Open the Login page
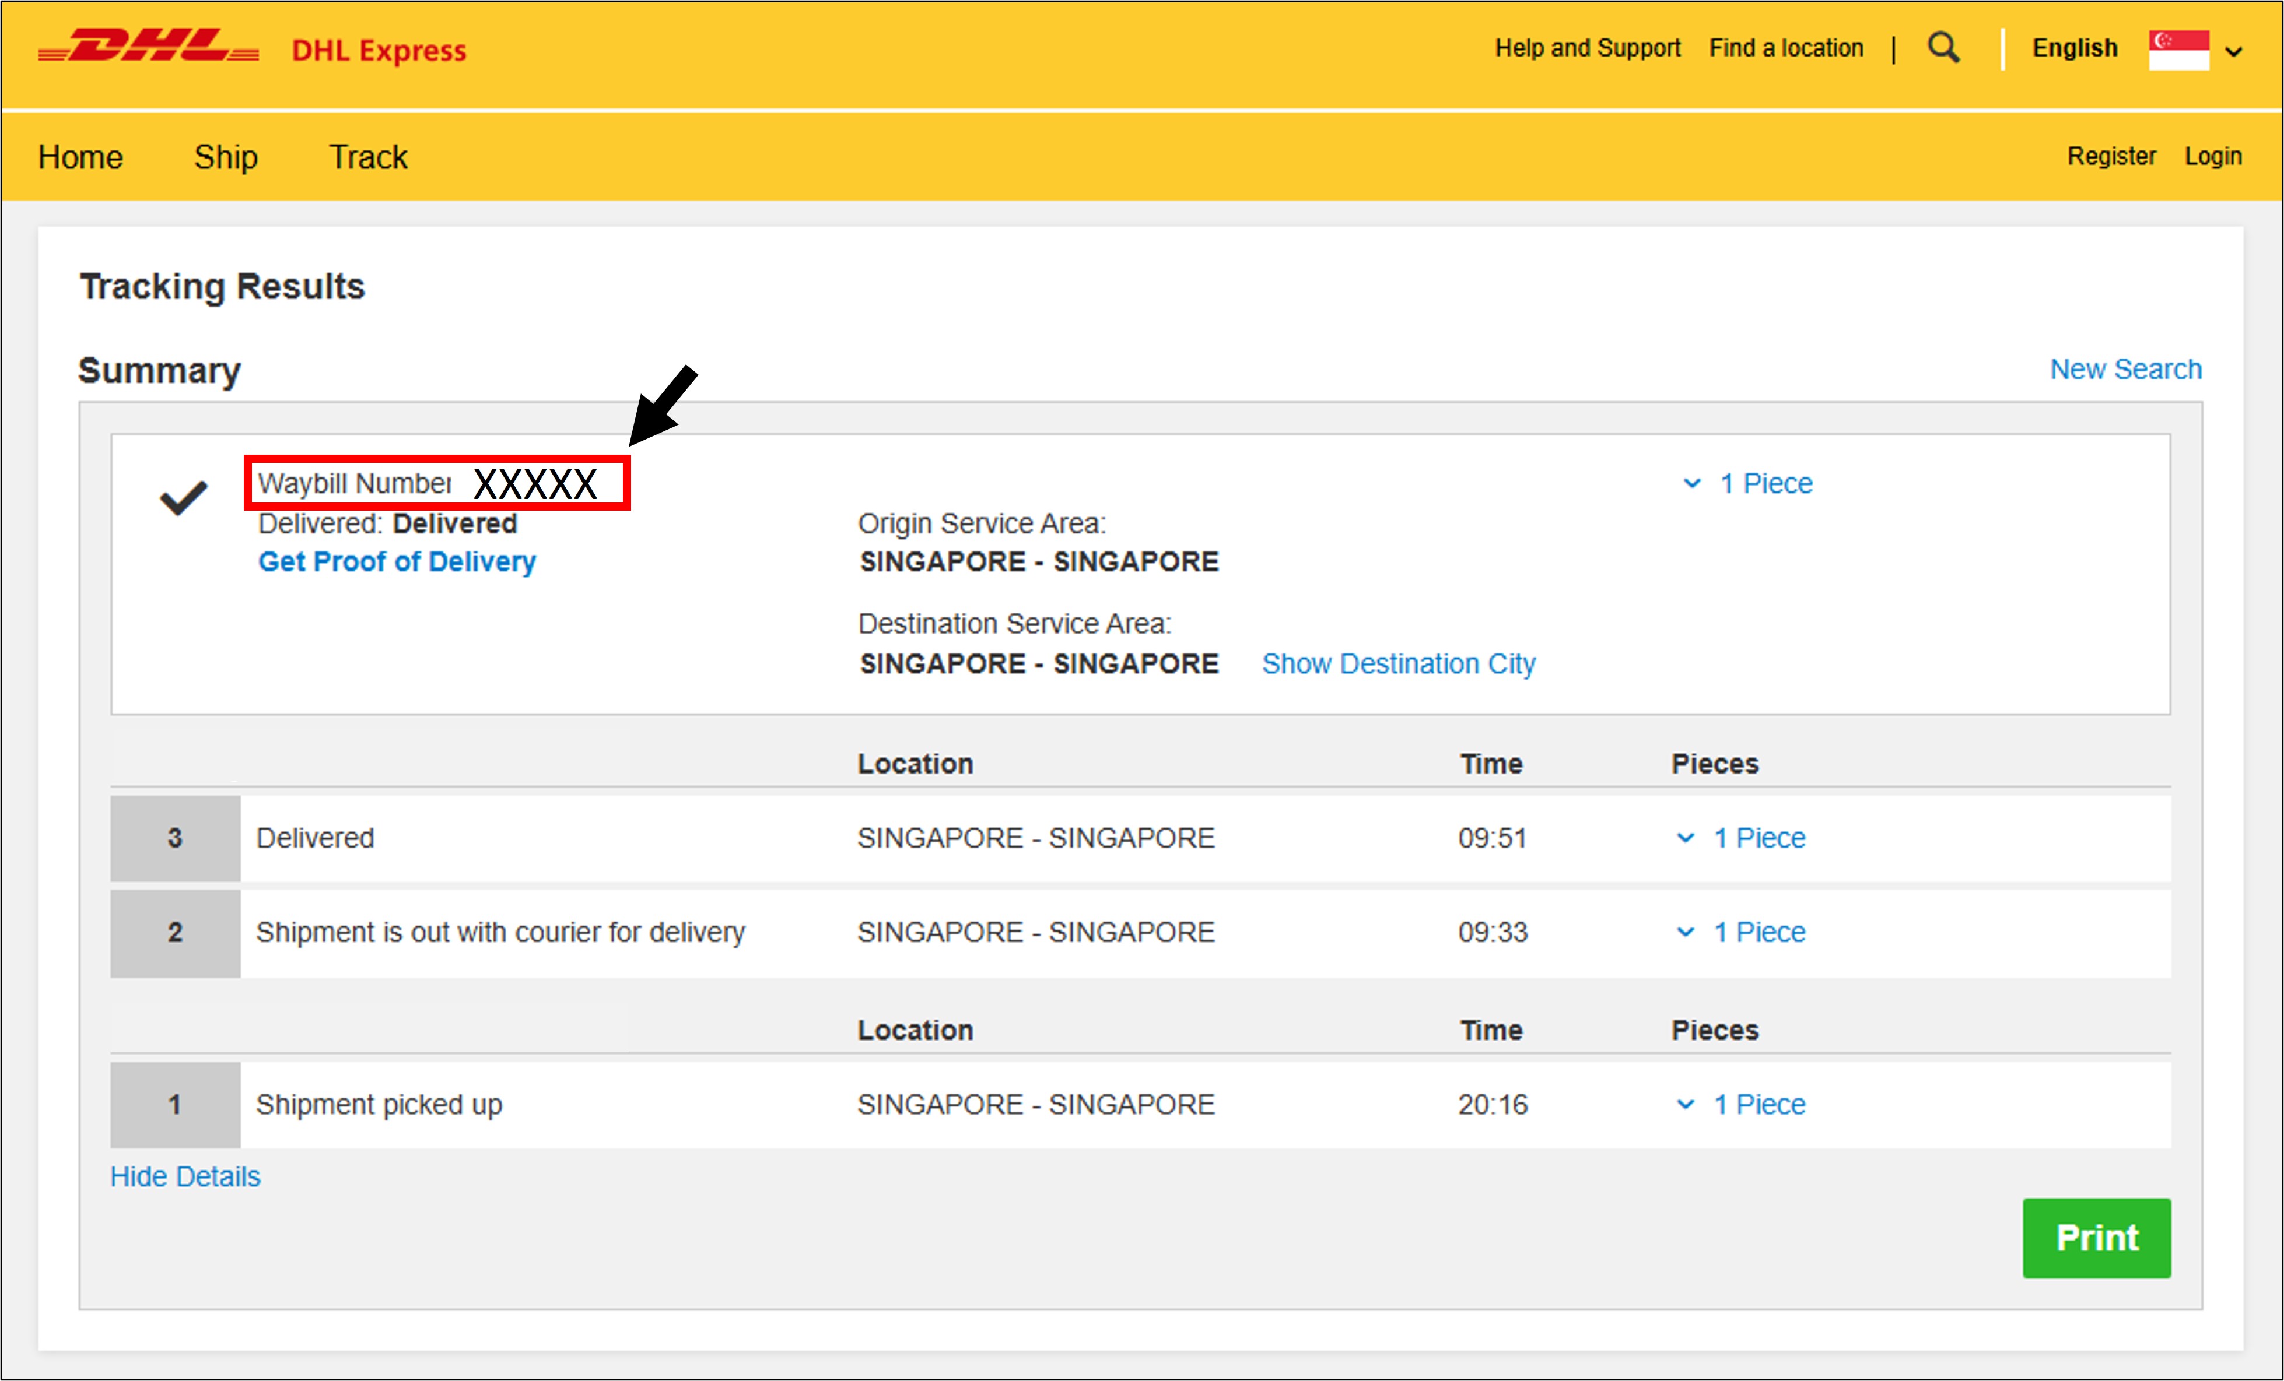Viewport: 2284px width, 1381px height. (x=2213, y=157)
